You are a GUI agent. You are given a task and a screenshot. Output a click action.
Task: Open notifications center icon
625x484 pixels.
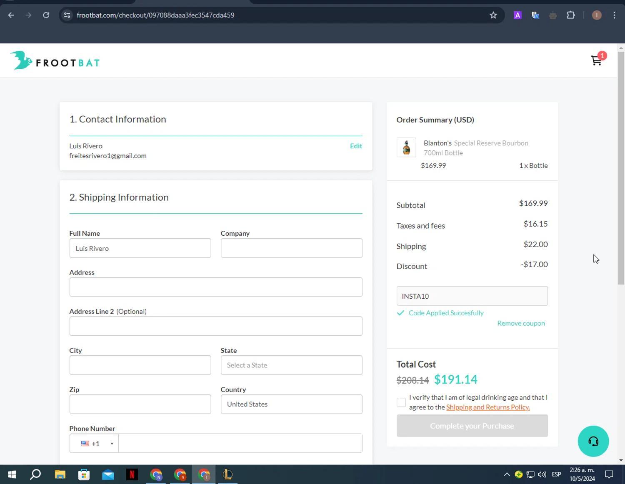click(609, 474)
